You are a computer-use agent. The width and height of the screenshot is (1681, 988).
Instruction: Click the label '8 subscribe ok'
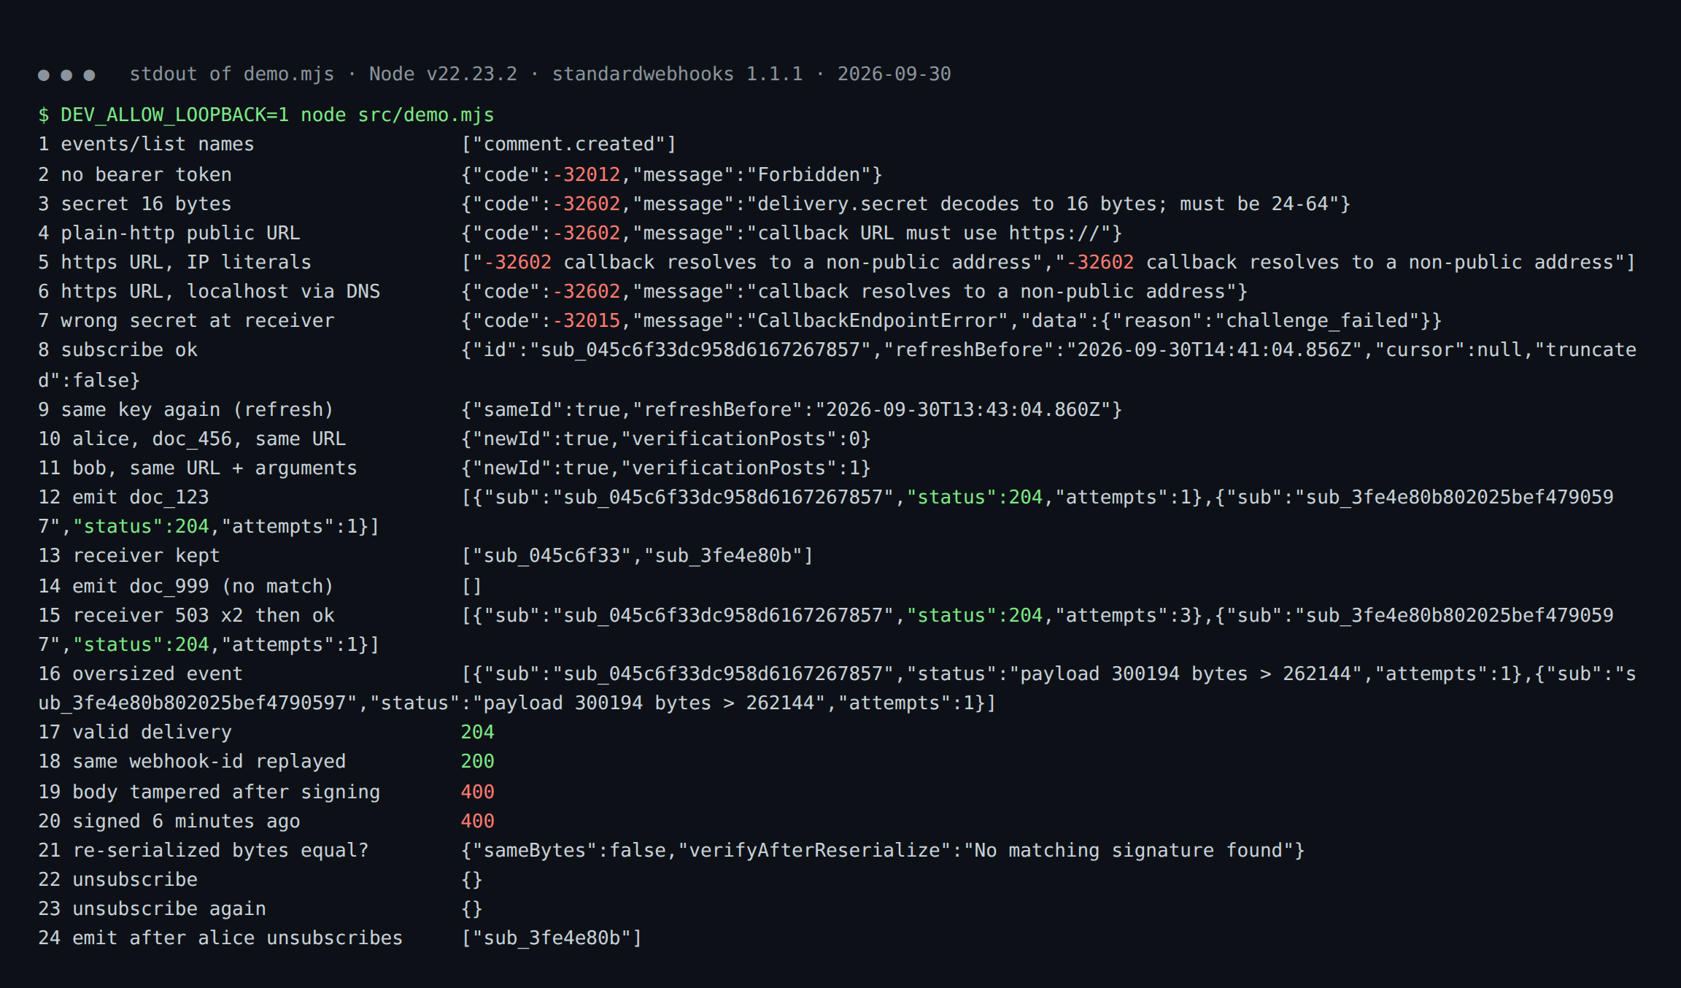pyautogui.click(x=117, y=350)
